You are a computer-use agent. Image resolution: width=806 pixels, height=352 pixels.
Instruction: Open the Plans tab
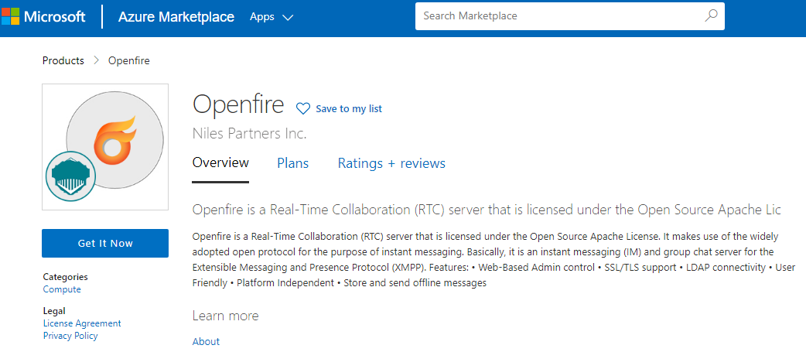pos(292,163)
